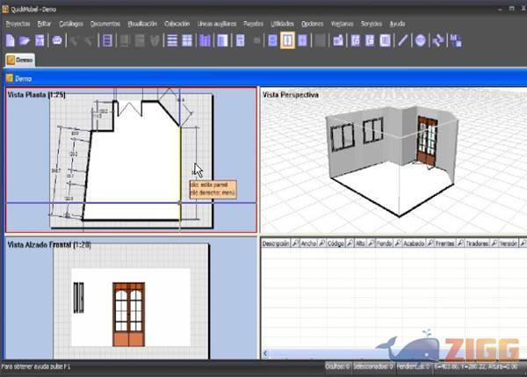Click the save diskette toolbar icon
The width and height of the screenshot is (527, 377).
point(40,40)
